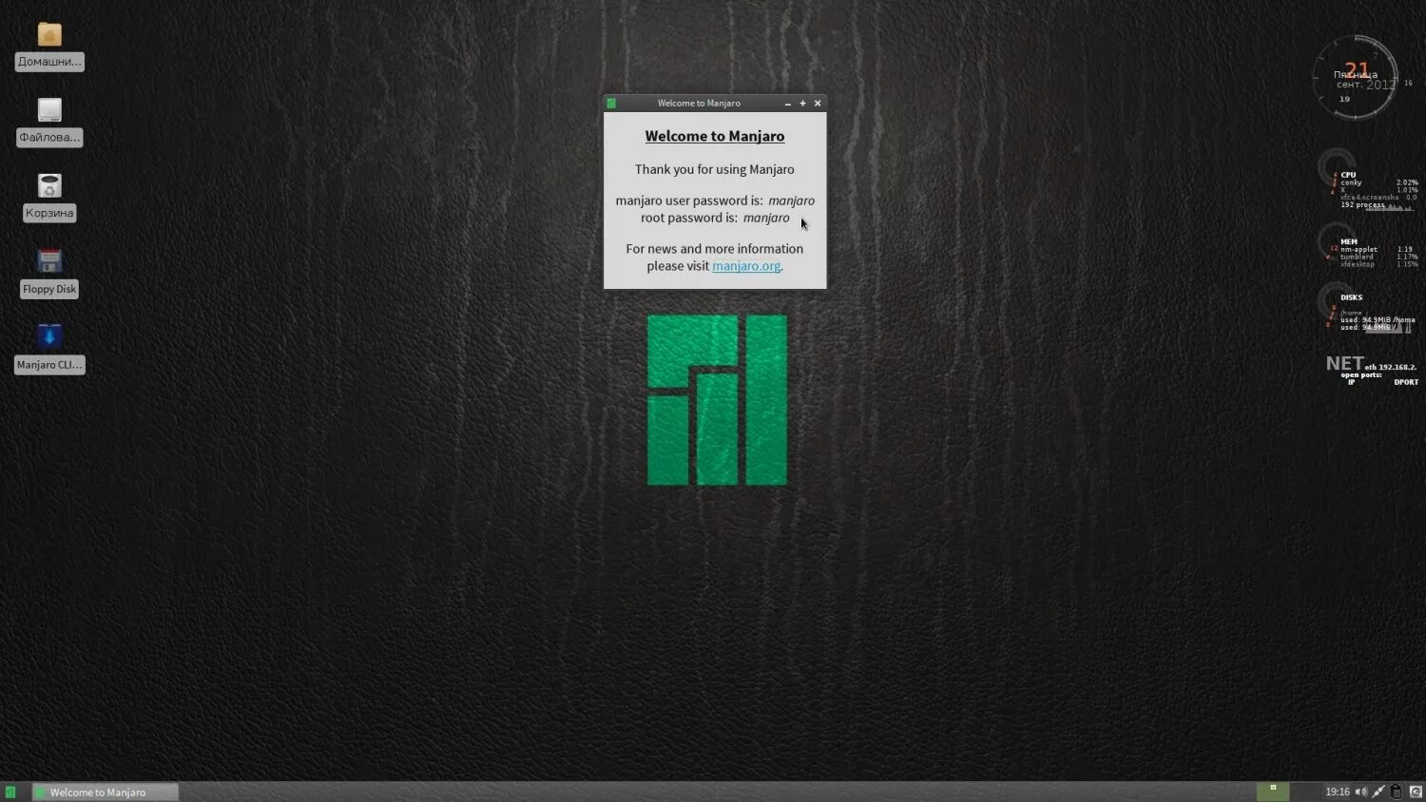Open the clipboard manager tray icon
This screenshot has width=1426, height=802.
click(x=1397, y=792)
